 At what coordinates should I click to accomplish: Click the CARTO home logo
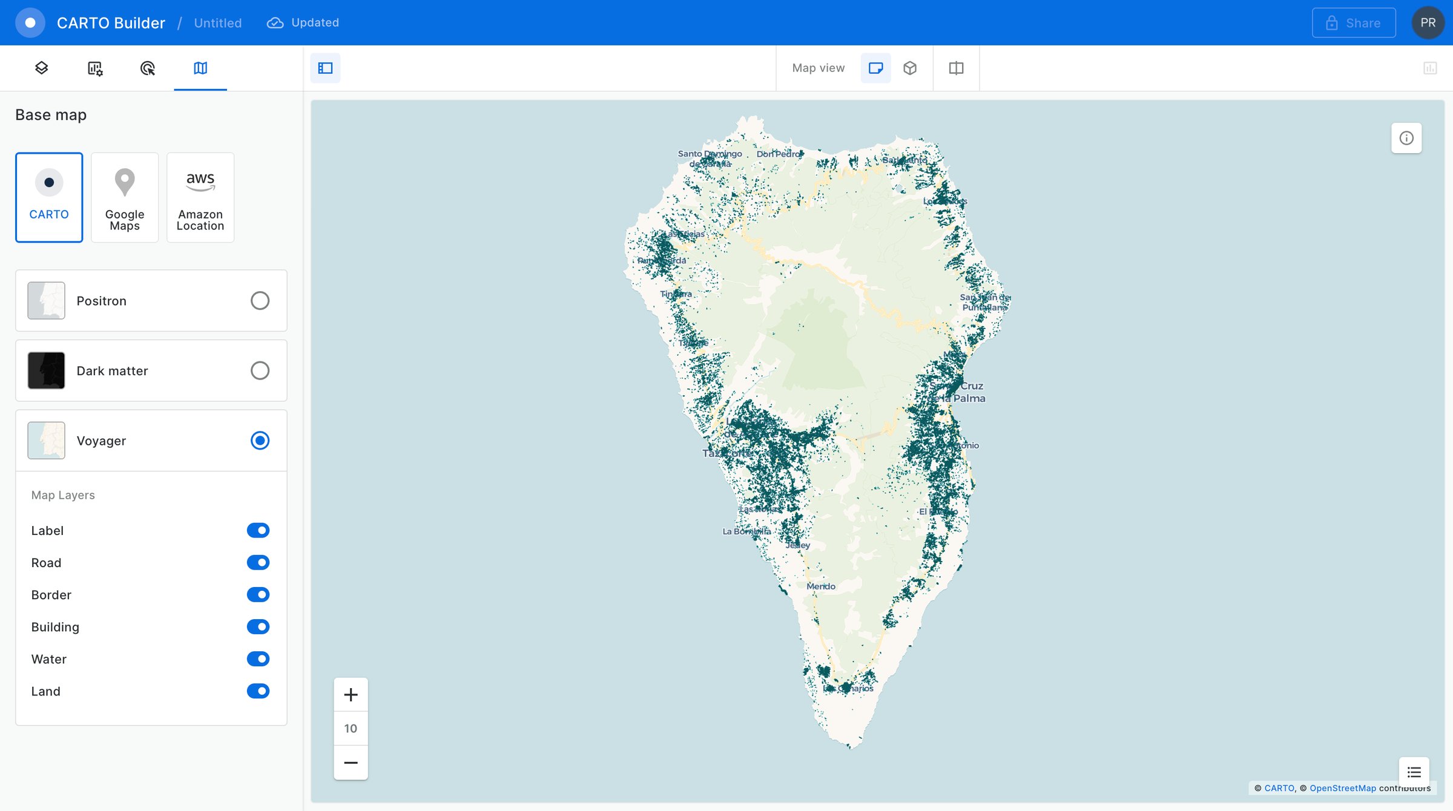(30, 23)
